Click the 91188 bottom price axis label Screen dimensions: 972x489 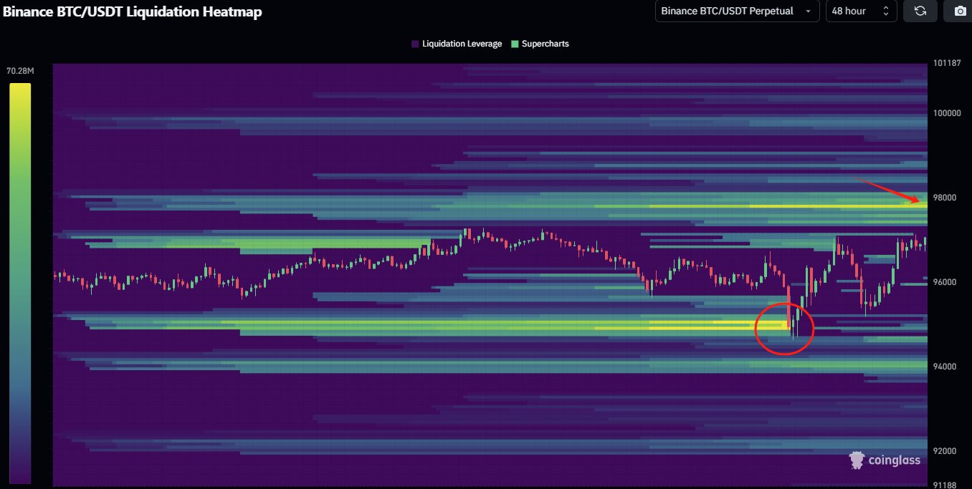pyautogui.click(x=943, y=484)
